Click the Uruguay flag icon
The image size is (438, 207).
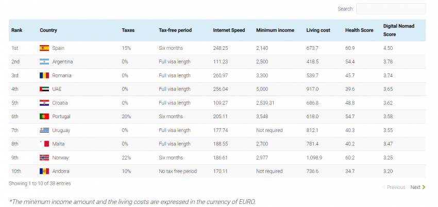(x=44, y=130)
